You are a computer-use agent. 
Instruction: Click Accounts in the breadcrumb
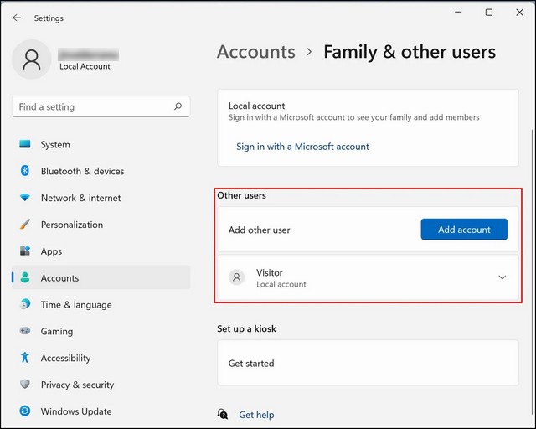256,52
